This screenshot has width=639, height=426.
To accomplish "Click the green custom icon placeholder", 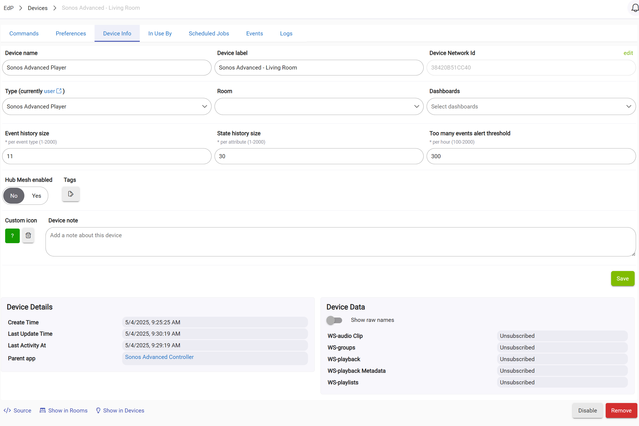I will tap(12, 236).
